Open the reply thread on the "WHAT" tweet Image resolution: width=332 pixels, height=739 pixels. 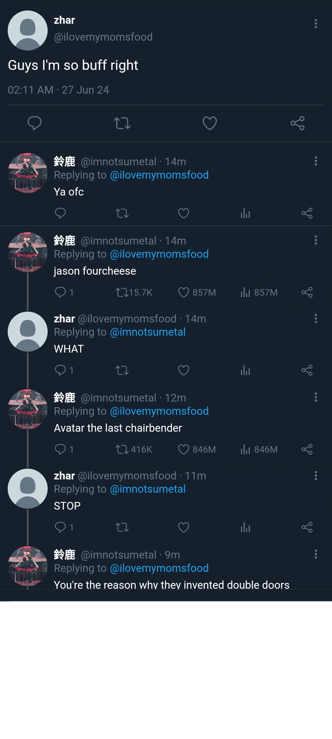[64, 370]
